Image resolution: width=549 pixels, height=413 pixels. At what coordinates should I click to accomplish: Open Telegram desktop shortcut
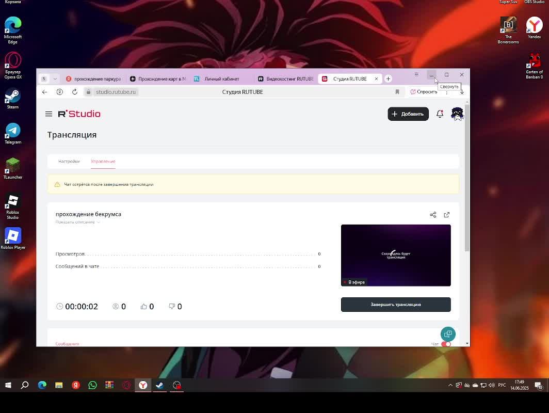coord(13,134)
